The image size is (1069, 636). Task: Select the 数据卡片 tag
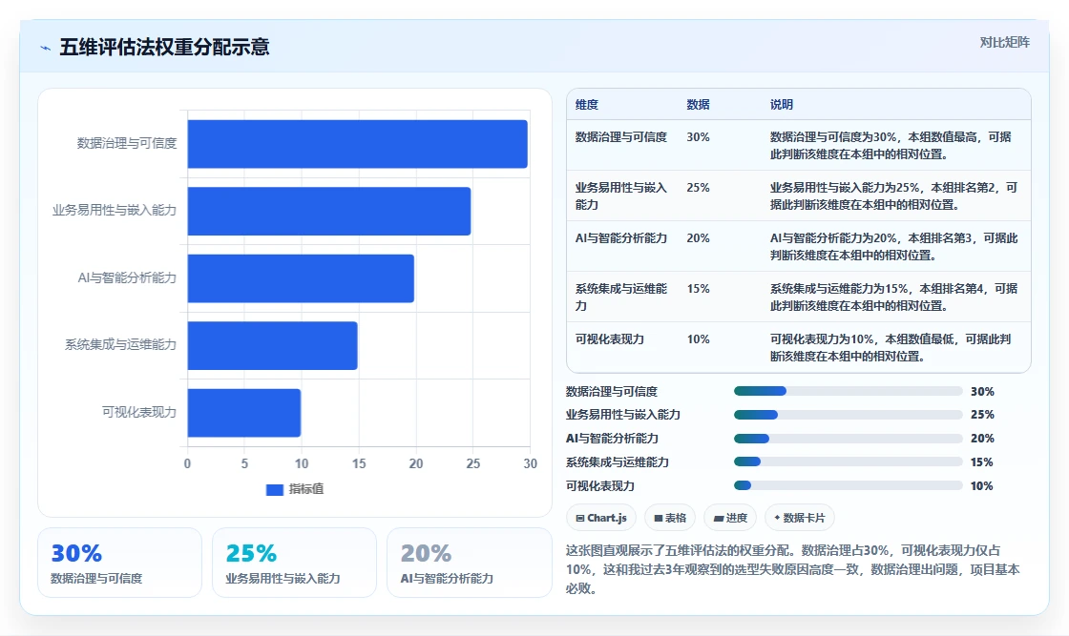[x=800, y=518]
